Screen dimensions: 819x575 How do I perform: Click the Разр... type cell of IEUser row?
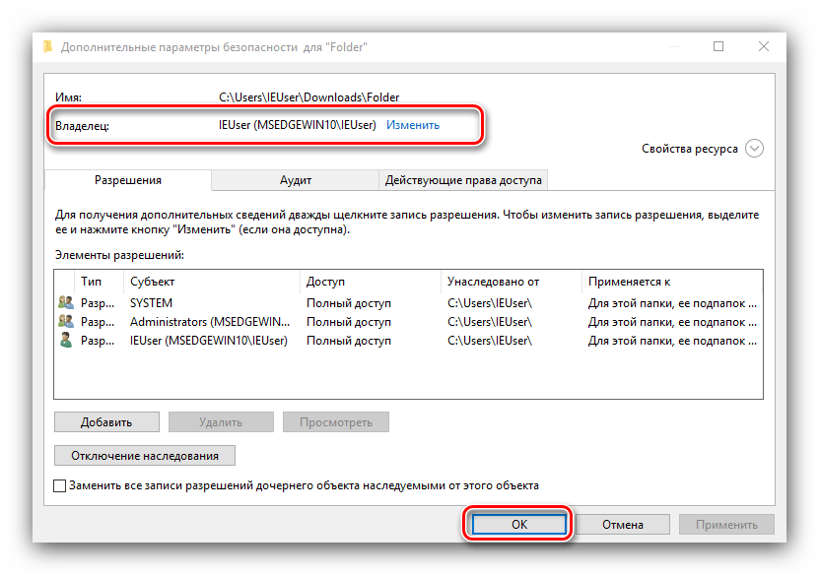pyautogui.click(x=98, y=341)
